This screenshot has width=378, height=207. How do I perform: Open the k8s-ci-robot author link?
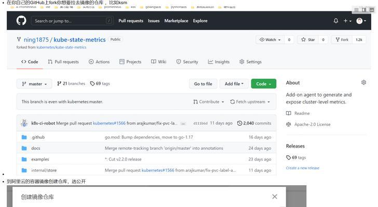43,123
